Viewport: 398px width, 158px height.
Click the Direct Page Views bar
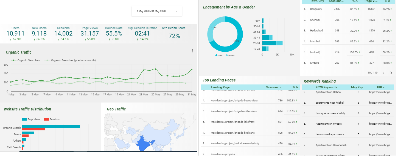pos(28,133)
